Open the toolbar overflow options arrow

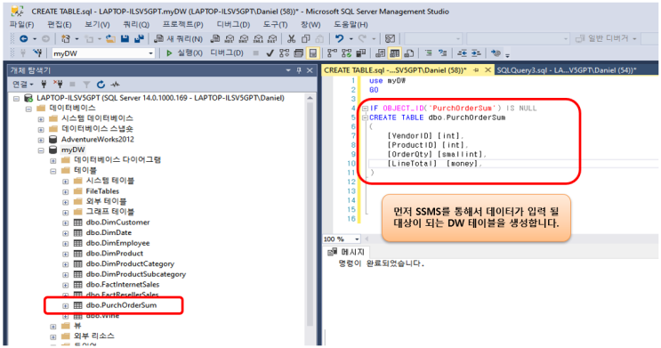[507, 55]
